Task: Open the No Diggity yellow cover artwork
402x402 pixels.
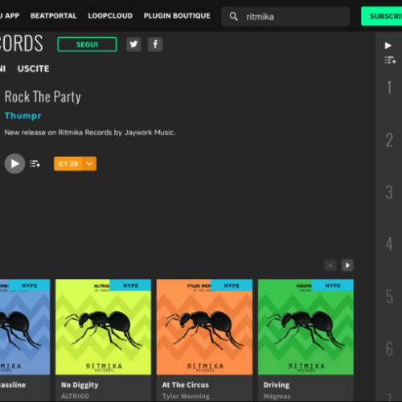Action: tap(103, 327)
